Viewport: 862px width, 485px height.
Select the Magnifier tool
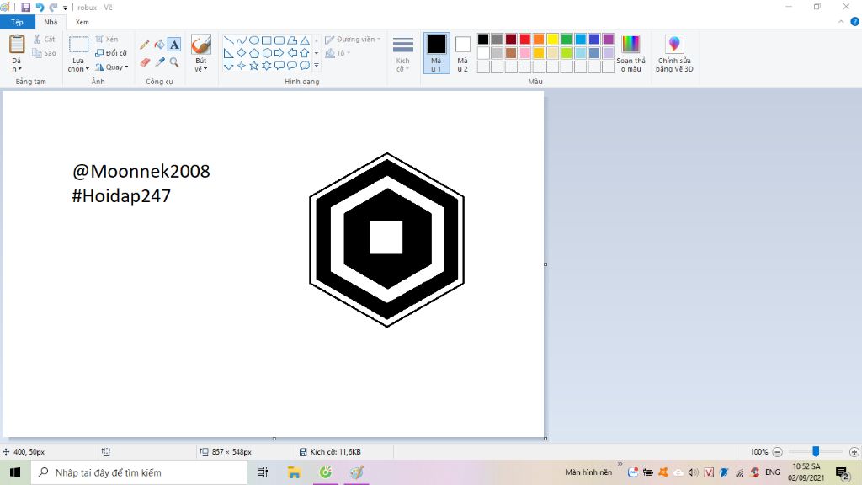click(174, 62)
